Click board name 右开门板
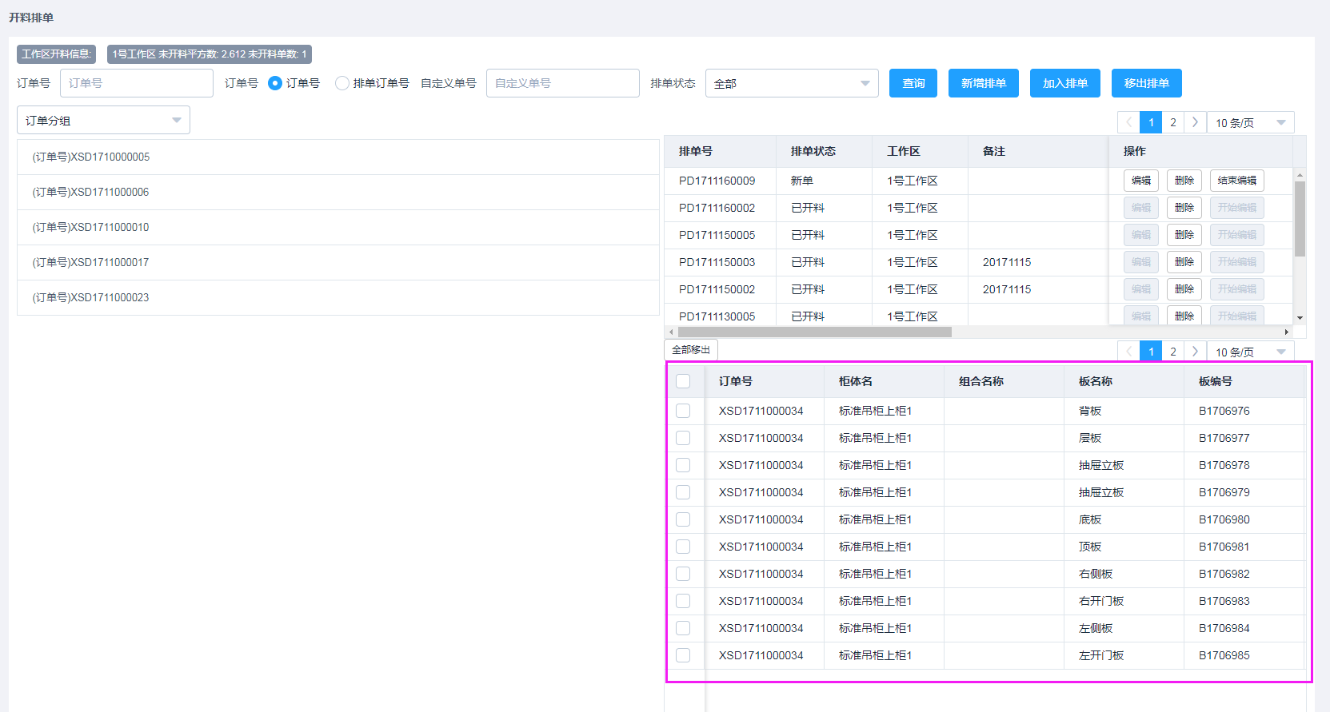 tap(1101, 601)
